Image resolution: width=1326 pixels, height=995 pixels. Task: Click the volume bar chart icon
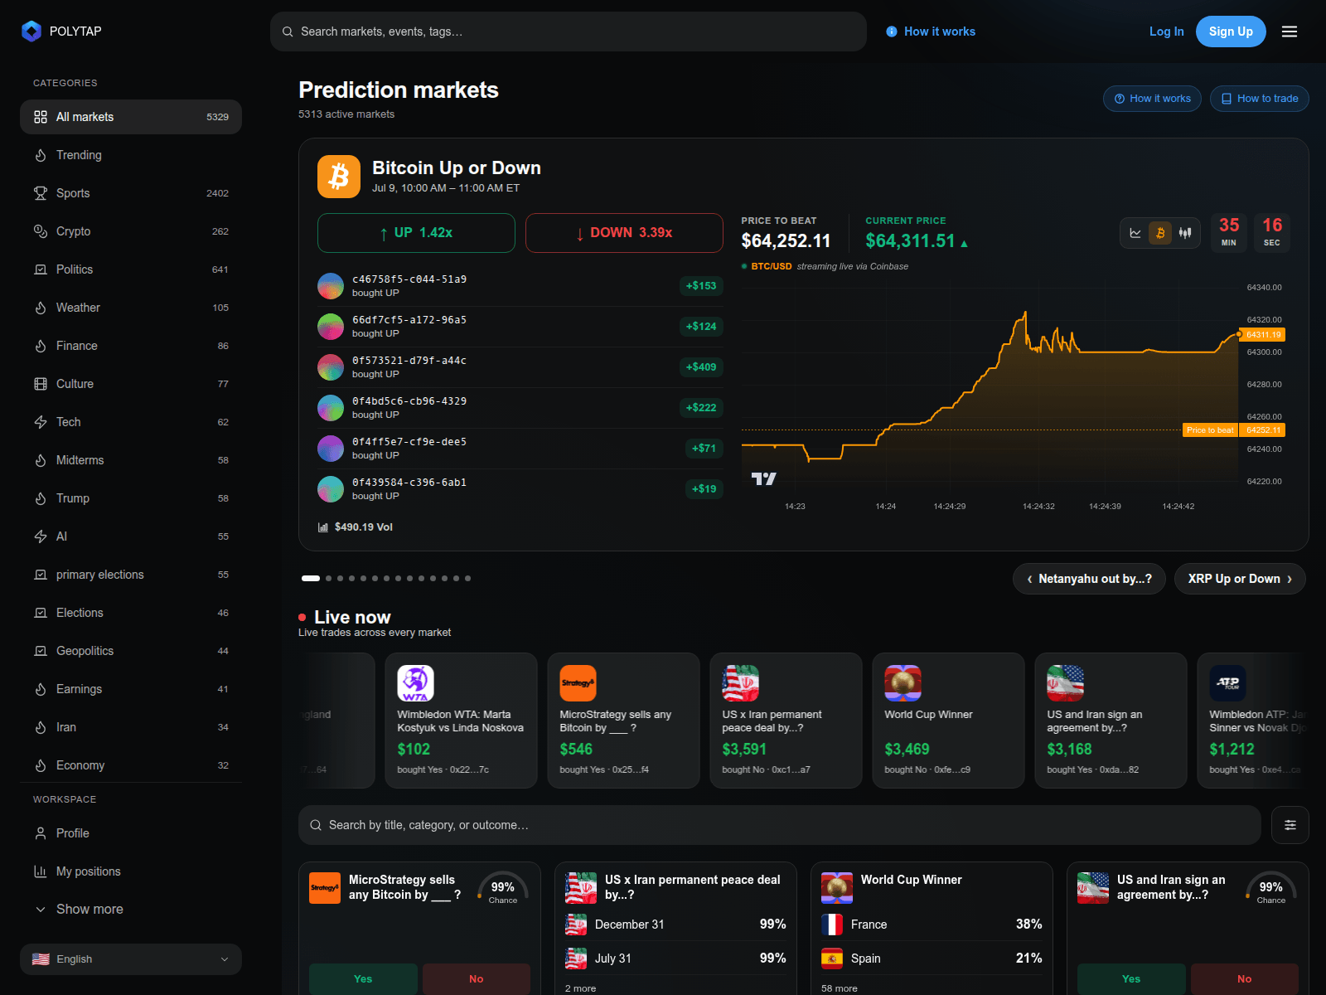click(x=323, y=527)
